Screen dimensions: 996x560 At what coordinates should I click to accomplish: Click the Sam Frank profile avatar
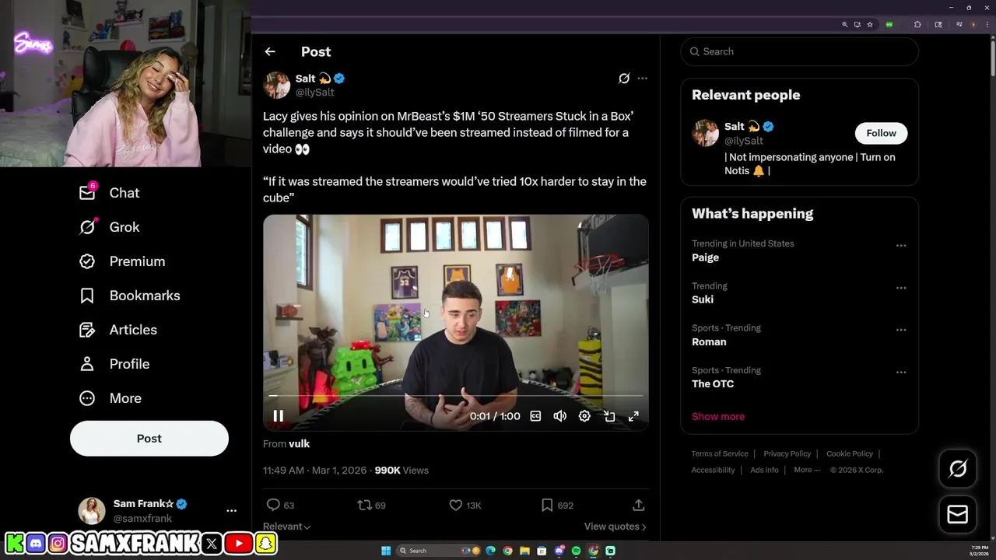pos(92,511)
